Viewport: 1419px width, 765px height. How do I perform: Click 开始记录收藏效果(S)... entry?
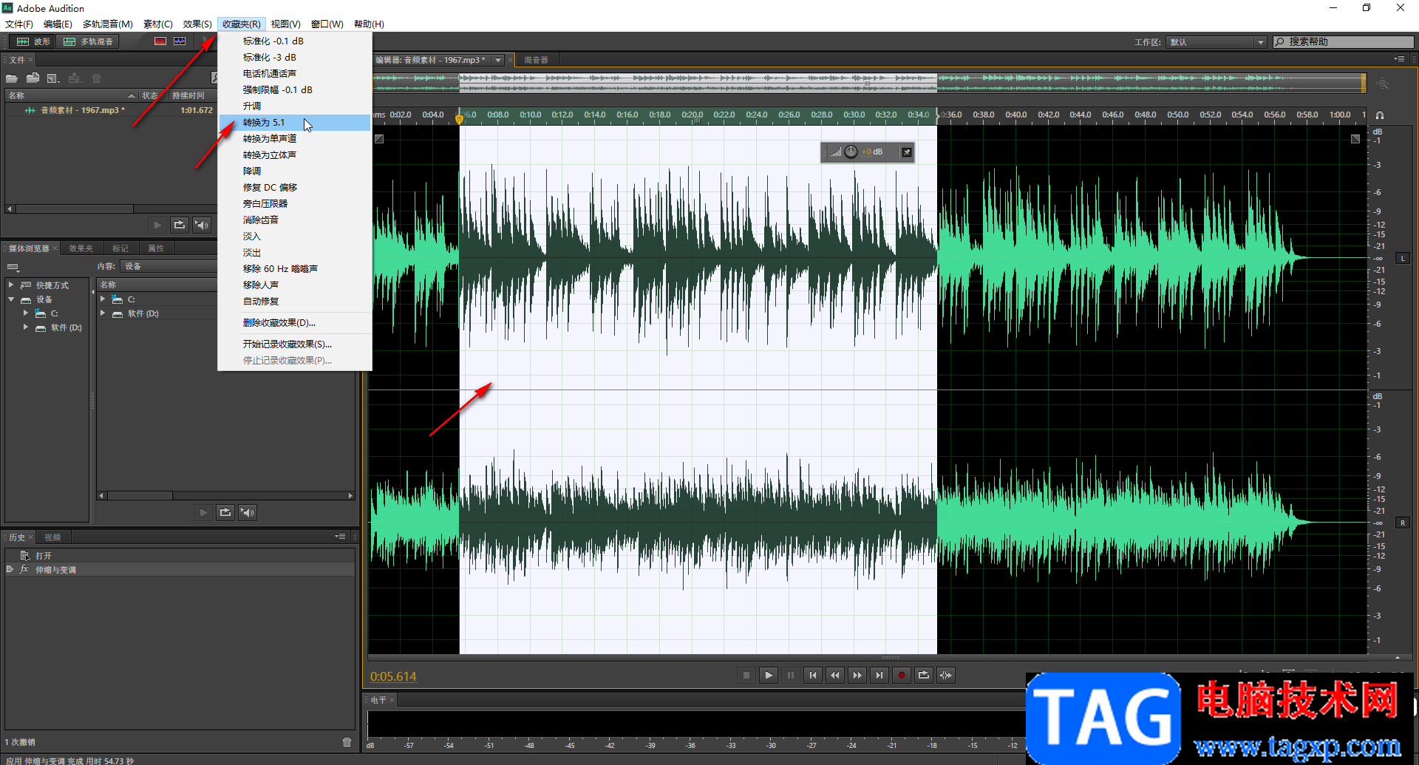click(295, 344)
